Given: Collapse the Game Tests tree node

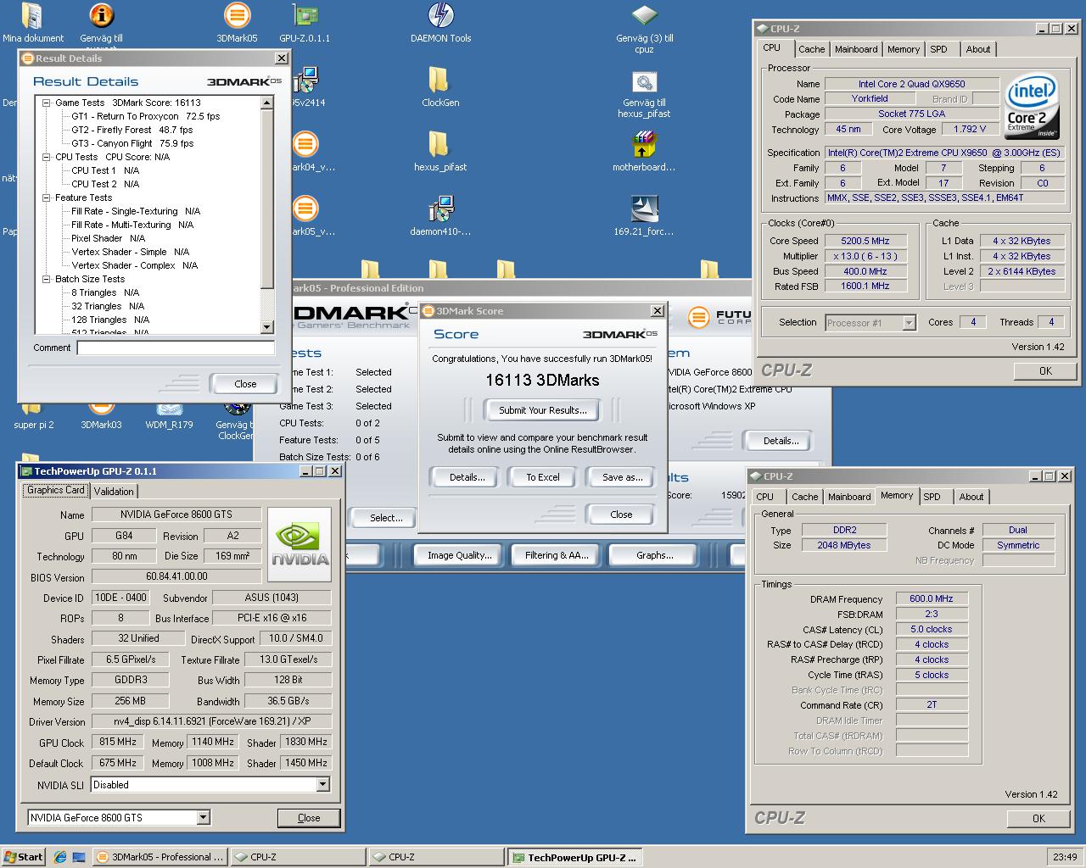Looking at the screenshot, I should pos(47,103).
